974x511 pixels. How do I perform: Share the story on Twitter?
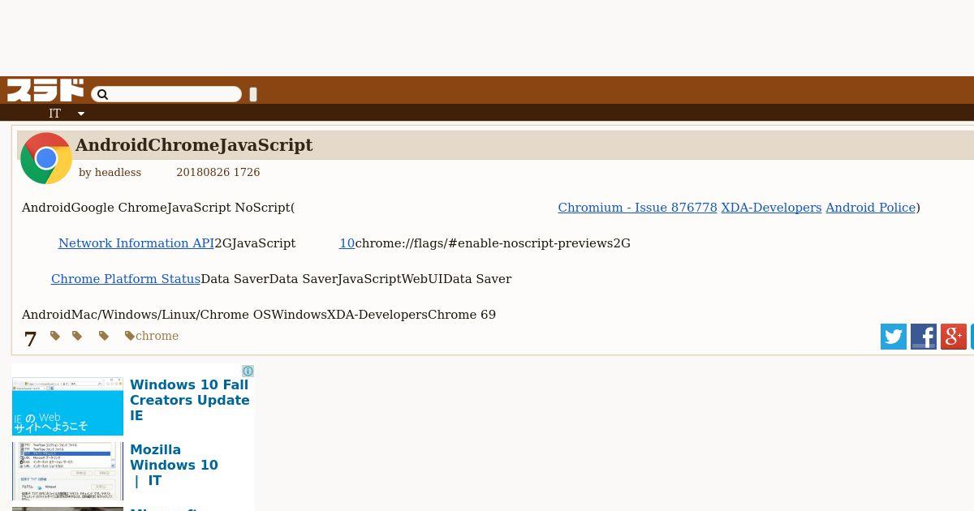(894, 337)
